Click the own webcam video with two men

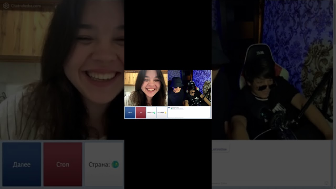tap(190, 88)
